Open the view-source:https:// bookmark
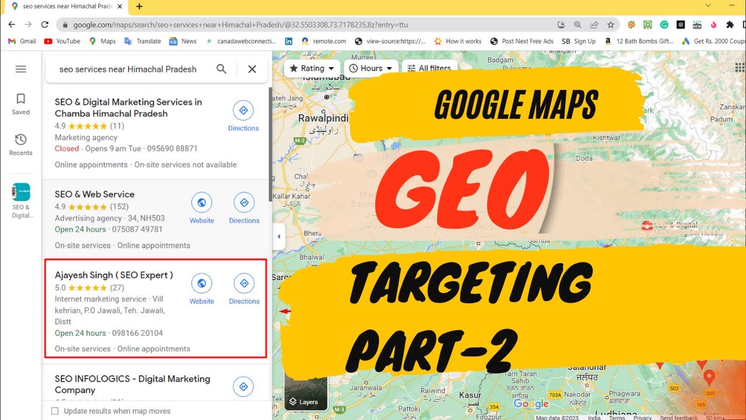The width and height of the screenshot is (746, 420). [x=390, y=41]
